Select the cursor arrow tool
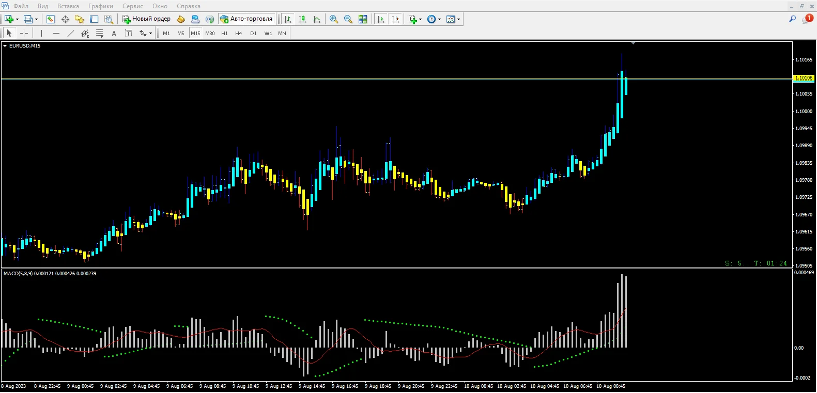817x393 pixels. 9,33
